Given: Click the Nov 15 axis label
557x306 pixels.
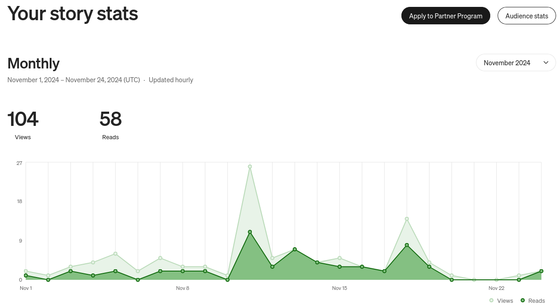Looking at the screenshot, I should point(340,288).
